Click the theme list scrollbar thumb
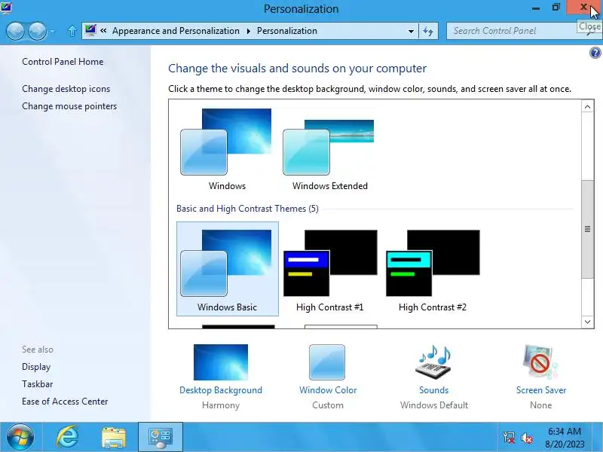The width and height of the screenshot is (603, 452). point(587,229)
